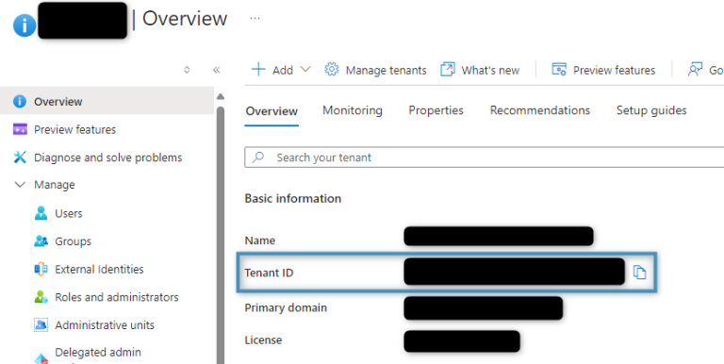Click the Administrative units icon
Screen dimensions: 724x364
click(41, 324)
